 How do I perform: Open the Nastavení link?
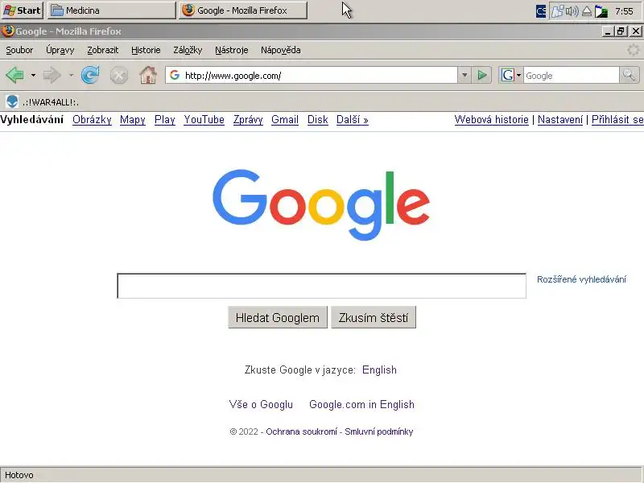[560, 119]
